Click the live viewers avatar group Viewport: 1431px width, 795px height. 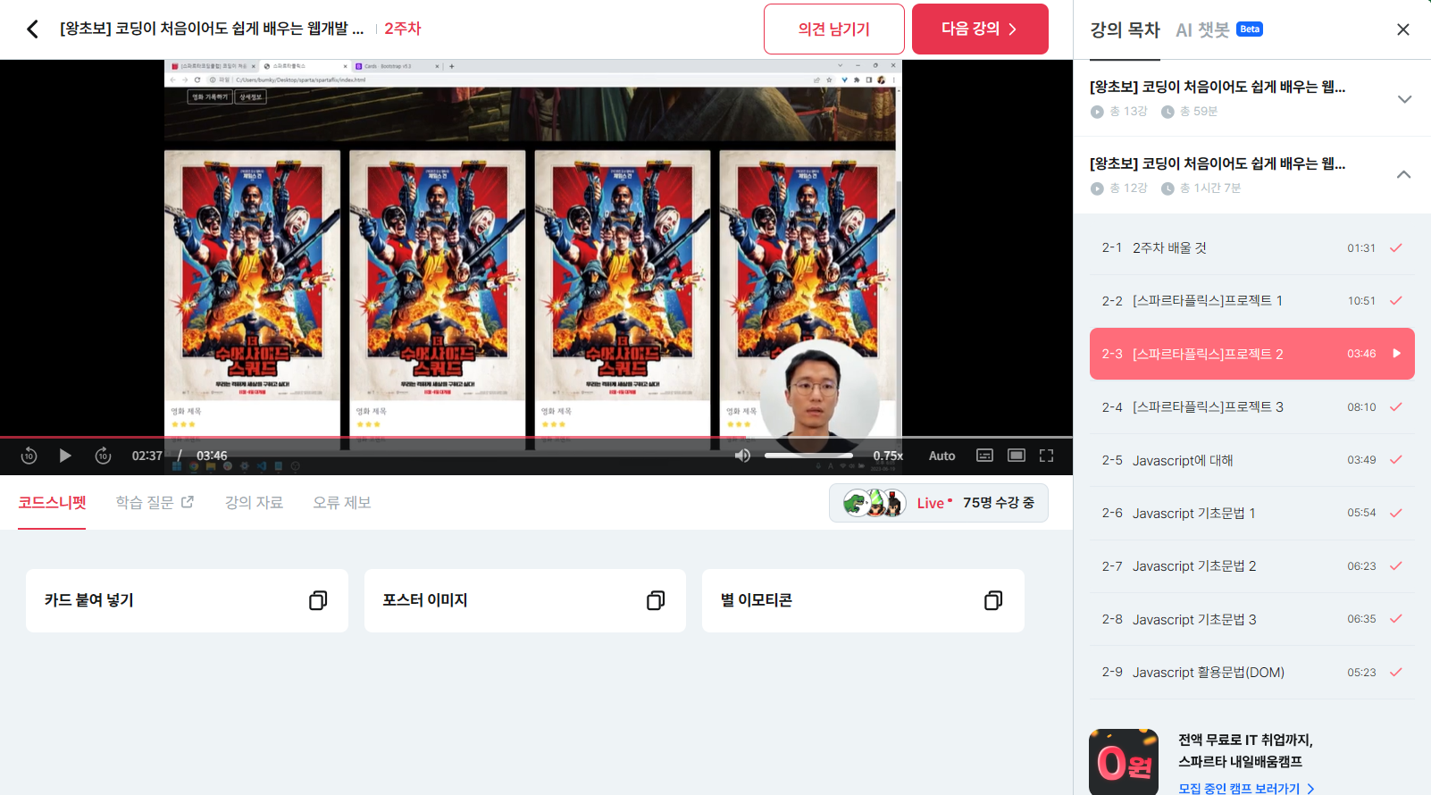point(874,503)
